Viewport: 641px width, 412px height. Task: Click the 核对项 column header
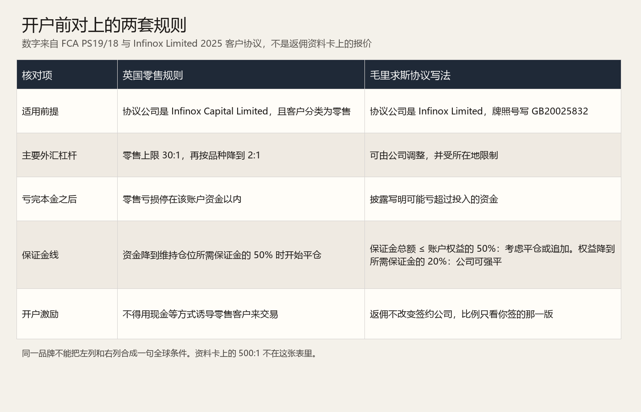click(67, 75)
